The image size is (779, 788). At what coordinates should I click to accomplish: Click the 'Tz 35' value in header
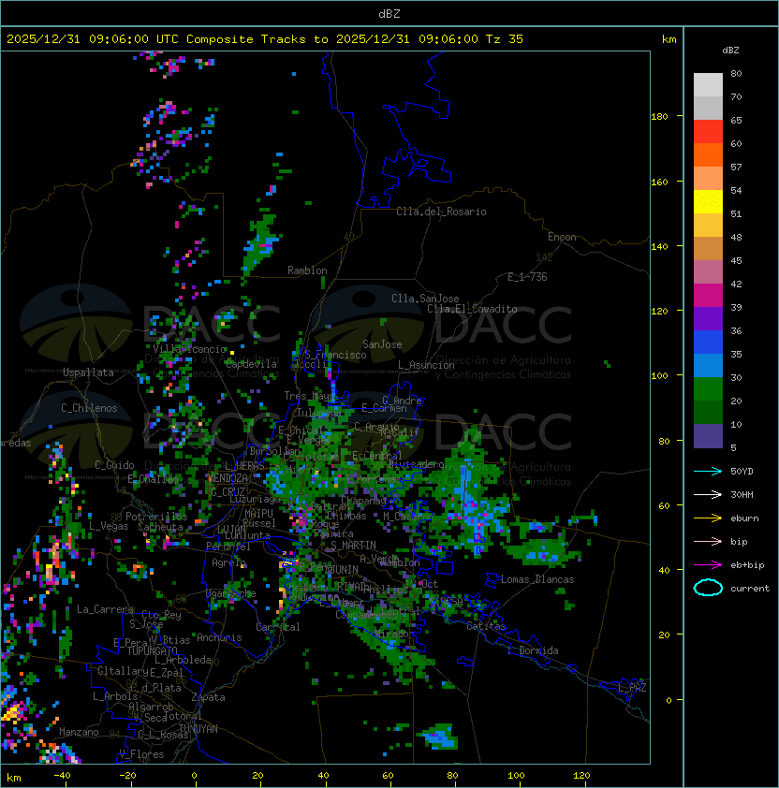coord(505,39)
